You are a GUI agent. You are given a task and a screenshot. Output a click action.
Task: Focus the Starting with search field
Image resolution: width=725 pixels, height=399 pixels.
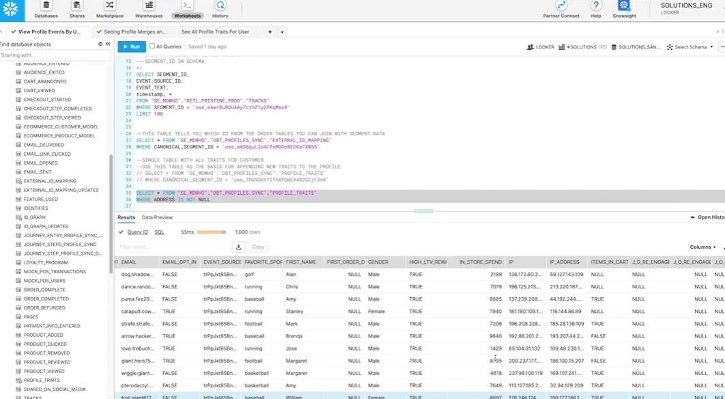click(55, 55)
